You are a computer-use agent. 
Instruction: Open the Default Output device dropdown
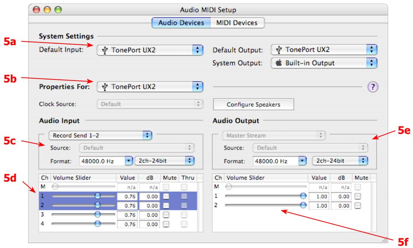tap(324, 50)
